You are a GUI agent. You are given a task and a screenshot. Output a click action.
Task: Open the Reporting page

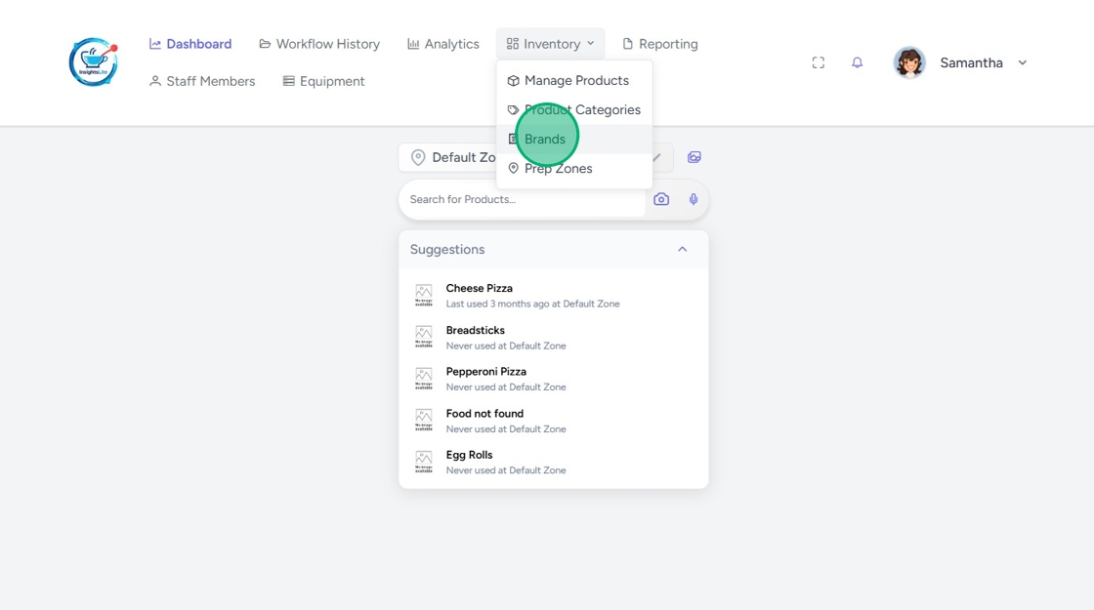coord(660,44)
